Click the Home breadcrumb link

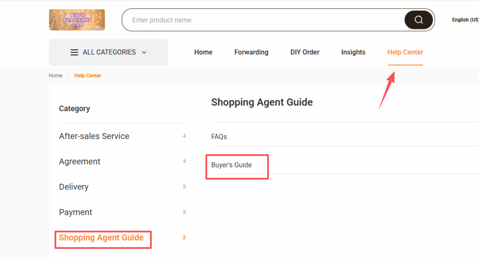pos(56,75)
